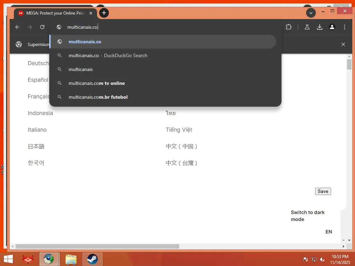Click the horizontal scrollbar right arrow
The height and width of the screenshot is (266, 355).
tap(344, 246)
